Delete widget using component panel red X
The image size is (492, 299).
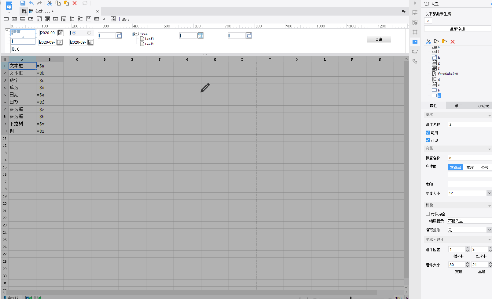[453, 42]
